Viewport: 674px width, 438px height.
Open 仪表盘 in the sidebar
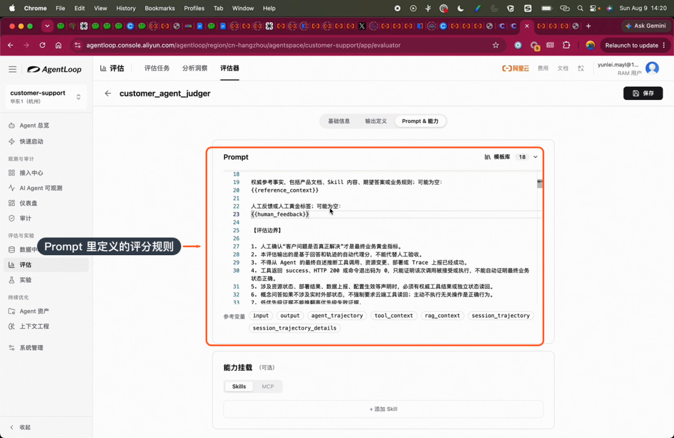pyautogui.click(x=28, y=203)
